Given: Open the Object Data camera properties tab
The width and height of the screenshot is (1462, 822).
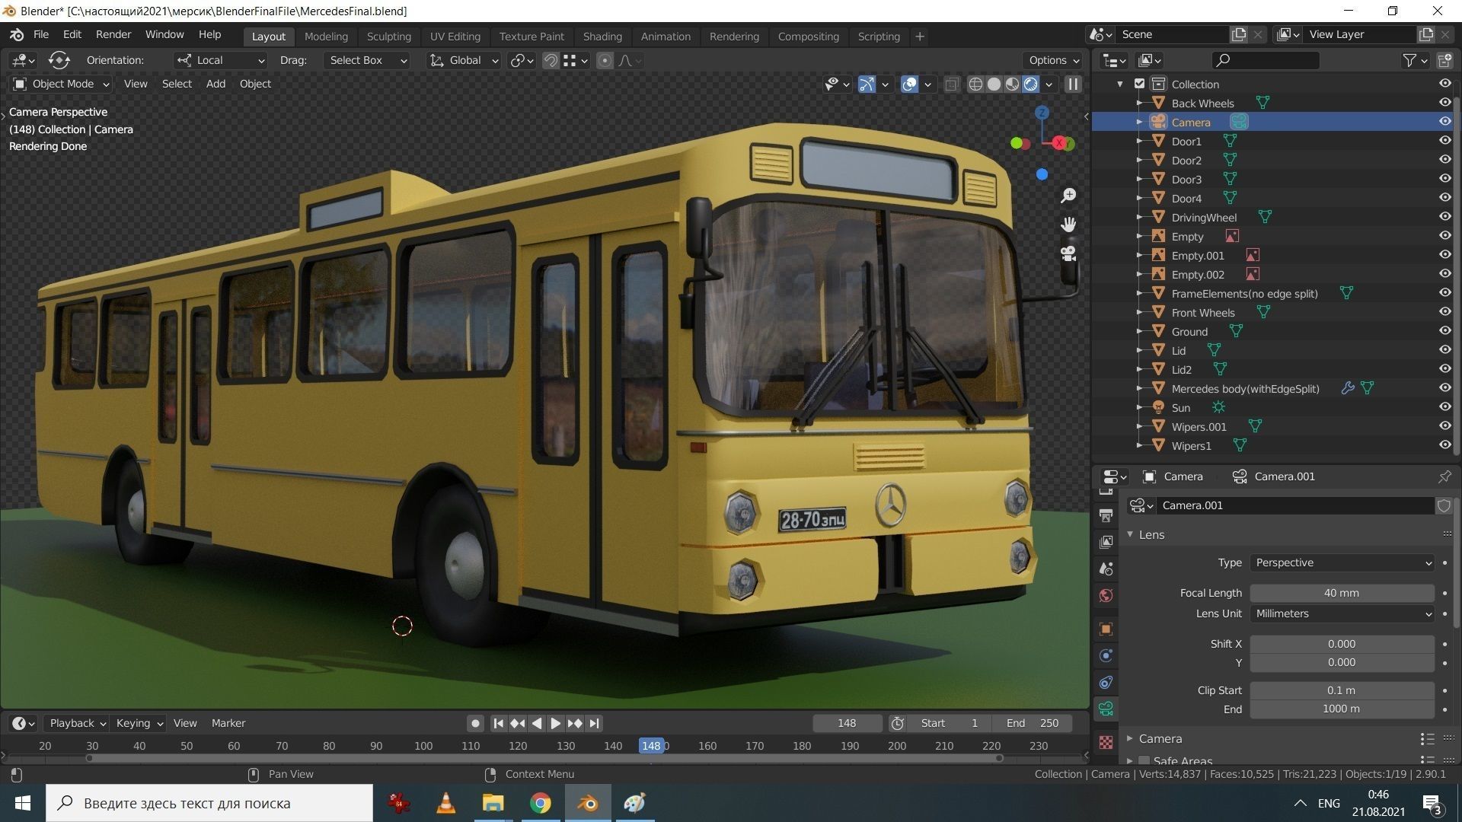Looking at the screenshot, I should [x=1106, y=709].
